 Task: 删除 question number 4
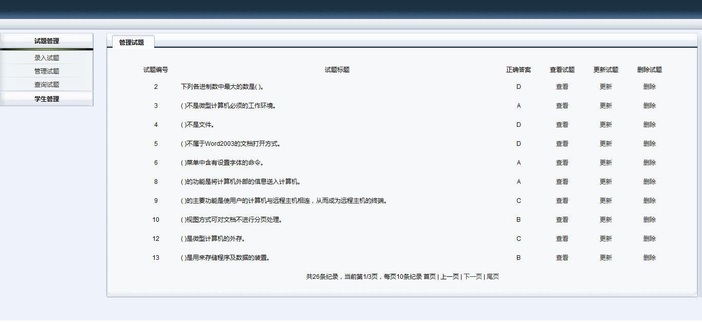[650, 124]
